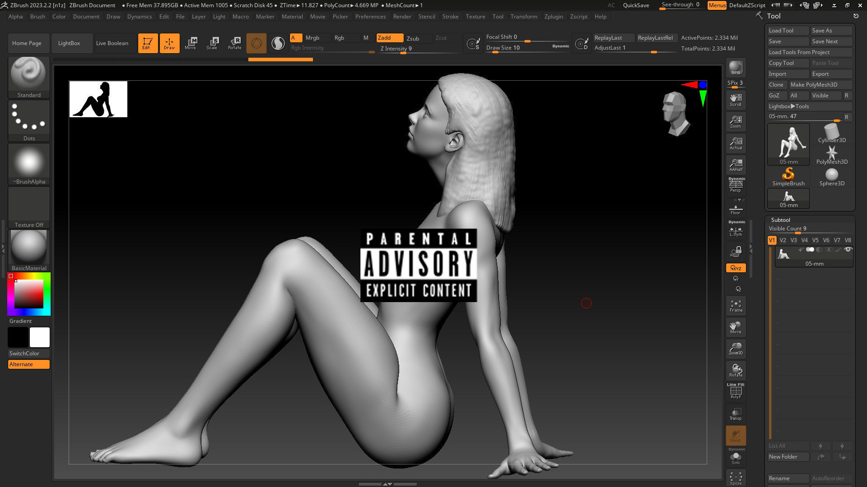This screenshot has height=487, width=867.
Task: Switch to the Move gizmo tool
Action: tap(191, 43)
